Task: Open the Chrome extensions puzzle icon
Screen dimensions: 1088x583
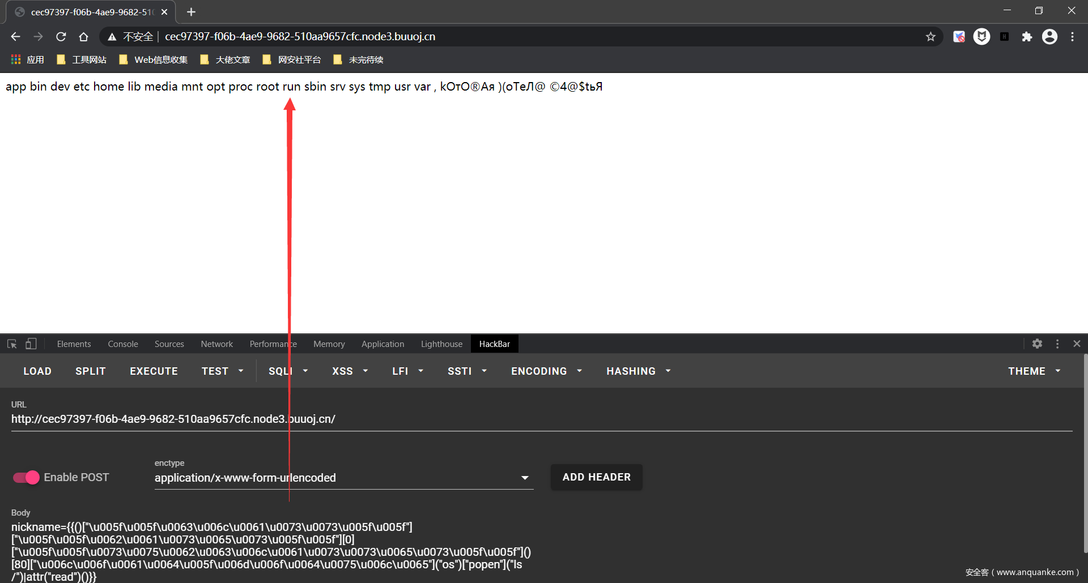Action: [1026, 37]
